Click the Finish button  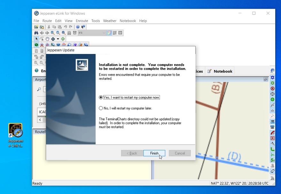click(x=154, y=153)
